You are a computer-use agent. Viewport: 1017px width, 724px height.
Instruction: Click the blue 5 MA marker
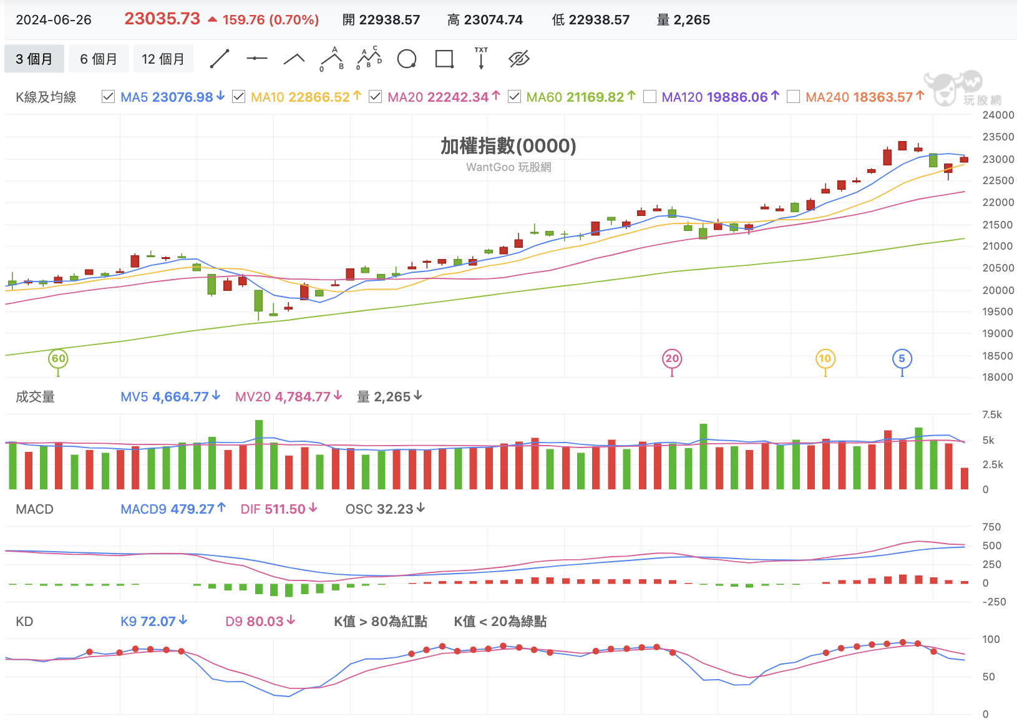(902, 358)
